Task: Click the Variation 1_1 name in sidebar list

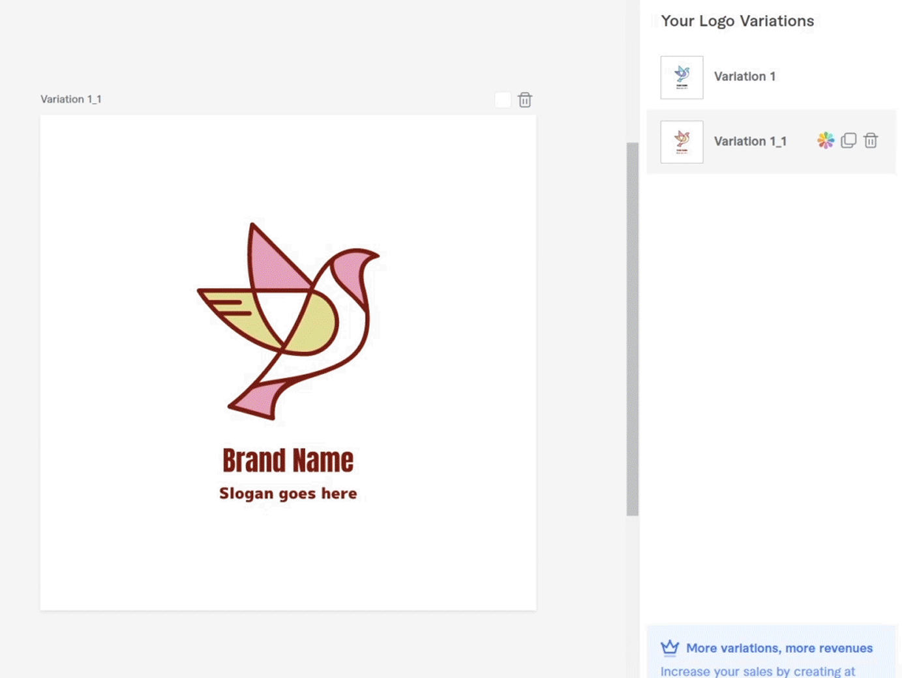Action: pyautogui.click(x=750, y=141)
